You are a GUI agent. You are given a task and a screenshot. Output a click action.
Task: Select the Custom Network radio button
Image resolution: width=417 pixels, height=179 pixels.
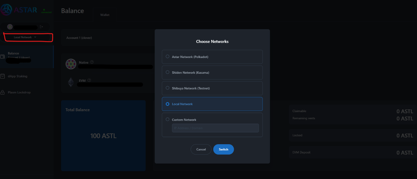[167, 119]
